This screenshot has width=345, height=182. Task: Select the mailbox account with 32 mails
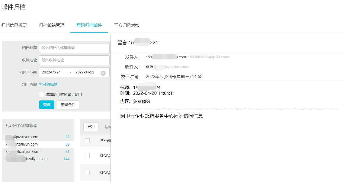click(38, 137)
